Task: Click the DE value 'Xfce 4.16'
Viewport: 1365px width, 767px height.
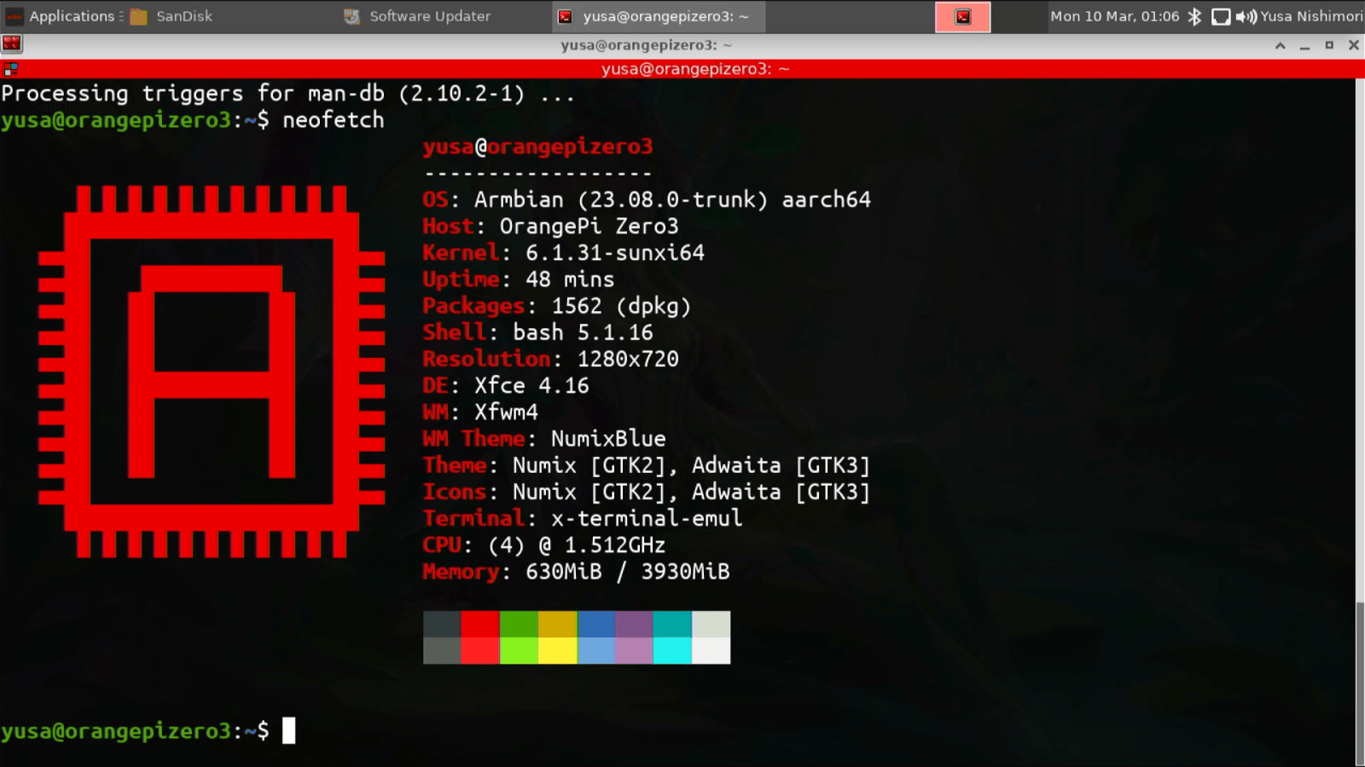Action: [x=531, y=385]
